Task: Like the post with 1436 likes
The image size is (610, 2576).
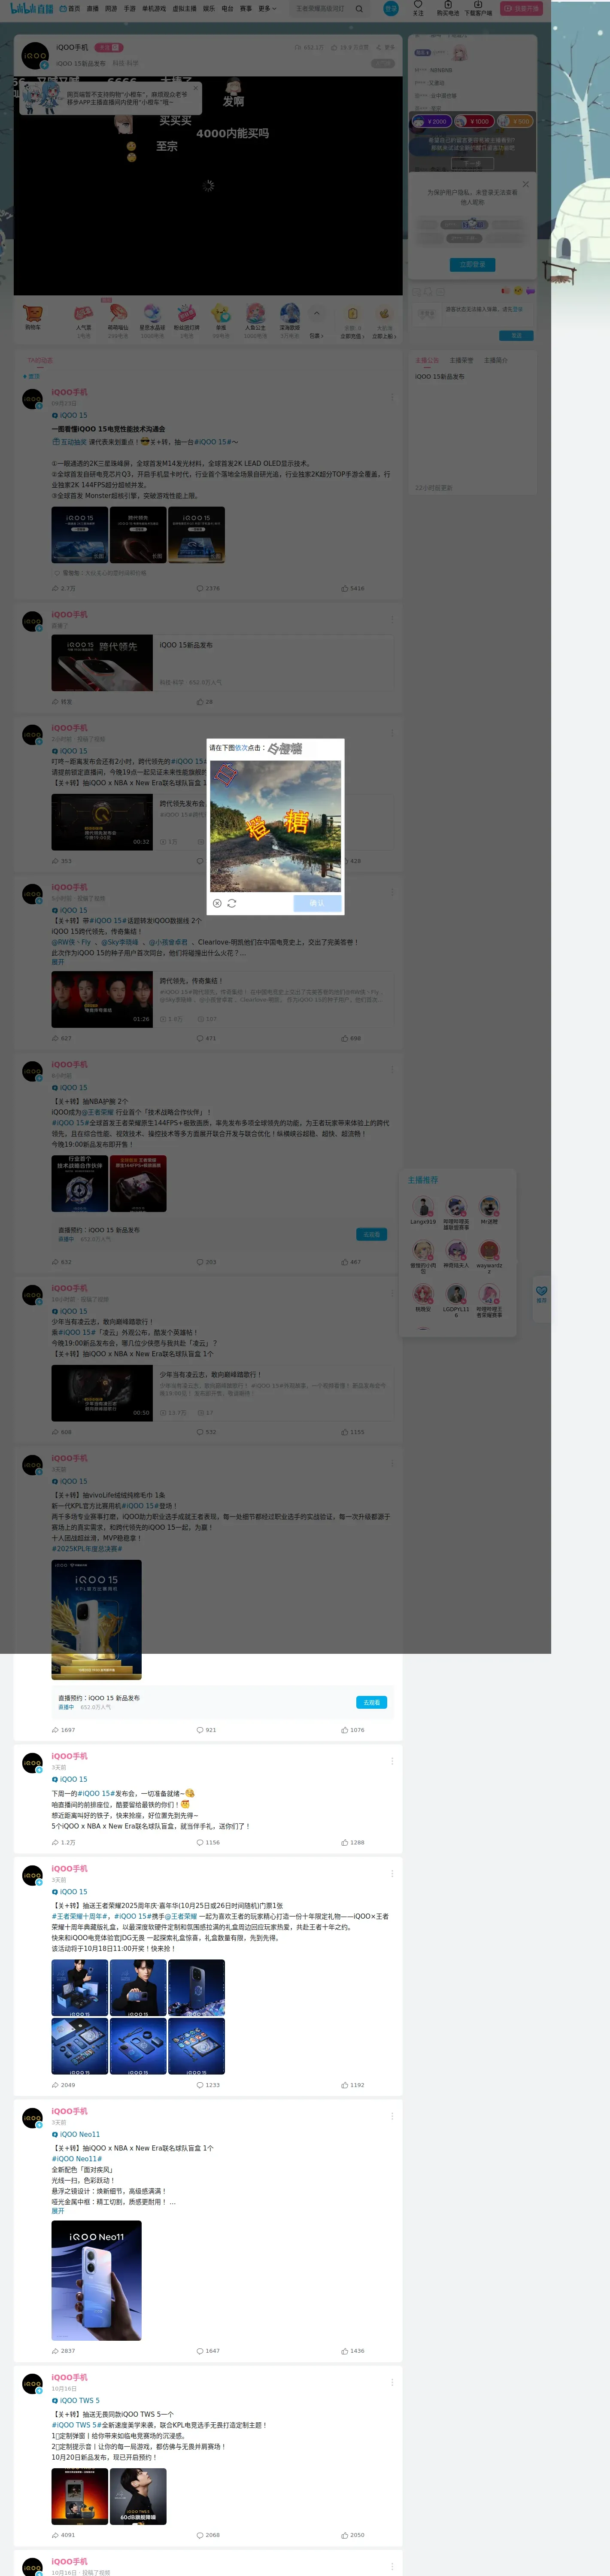Action: 352,2351
